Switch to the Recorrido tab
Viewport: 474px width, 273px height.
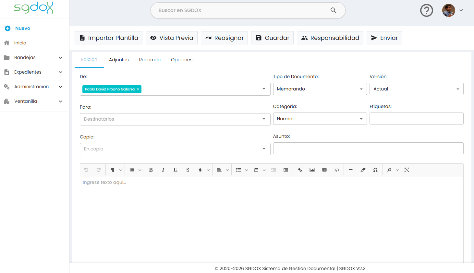coord(150,60)
